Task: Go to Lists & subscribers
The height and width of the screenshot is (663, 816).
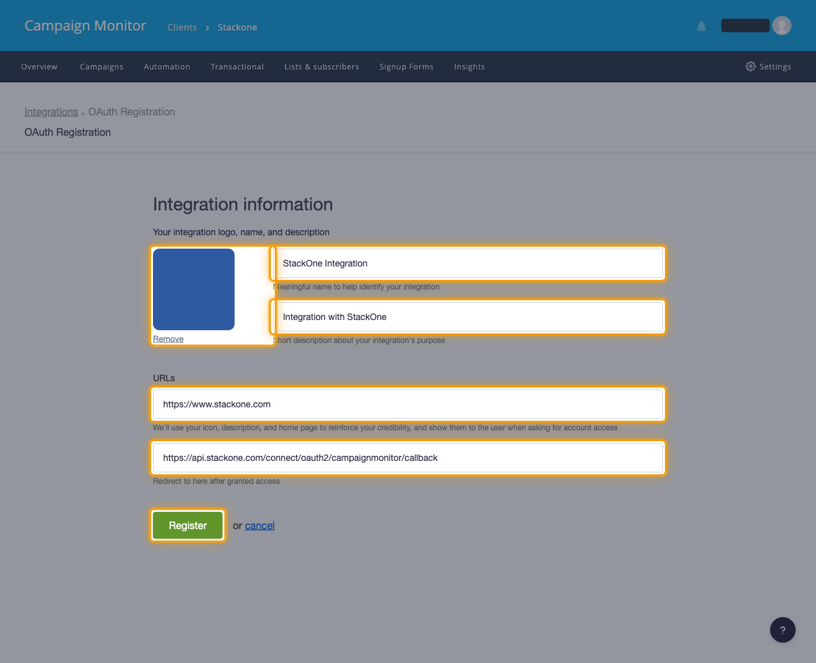Action: click(x=321, y=66)
